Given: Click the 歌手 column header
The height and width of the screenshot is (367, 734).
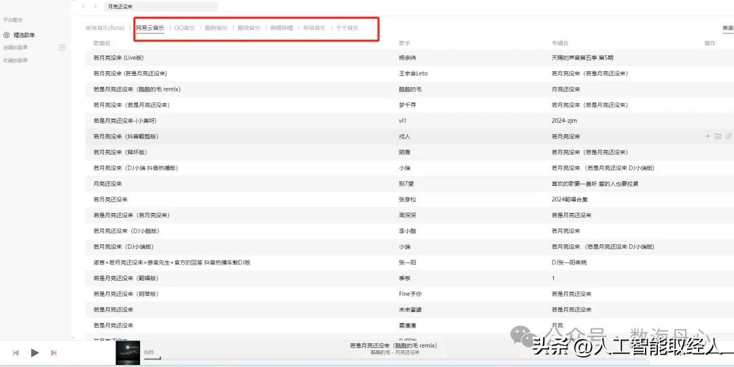Looking at the screenshot, I should (404, 43).
